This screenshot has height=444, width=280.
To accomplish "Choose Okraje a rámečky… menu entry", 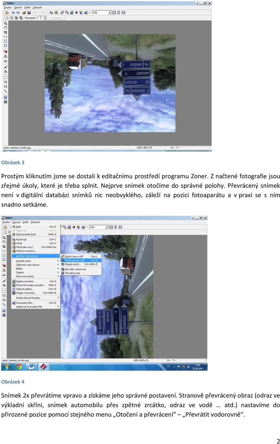I will [x=36, y=293].
